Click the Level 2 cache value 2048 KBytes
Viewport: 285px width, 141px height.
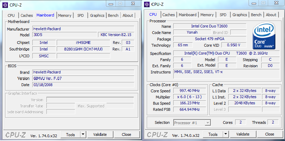click(x=245, y=103)
